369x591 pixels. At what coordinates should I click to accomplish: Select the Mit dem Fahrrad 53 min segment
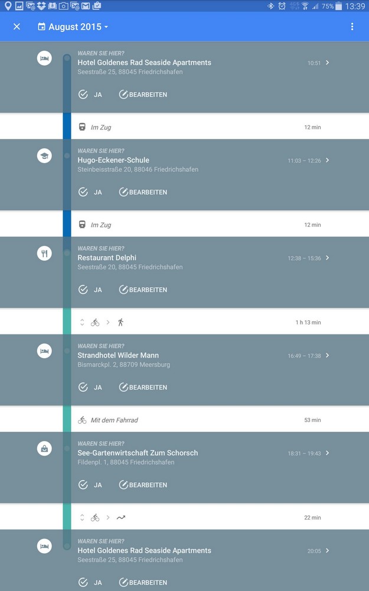tap(195, 420)
